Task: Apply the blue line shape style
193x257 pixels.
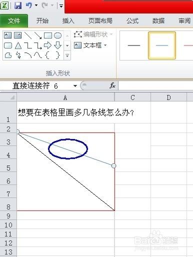Action: click(162, 45)
